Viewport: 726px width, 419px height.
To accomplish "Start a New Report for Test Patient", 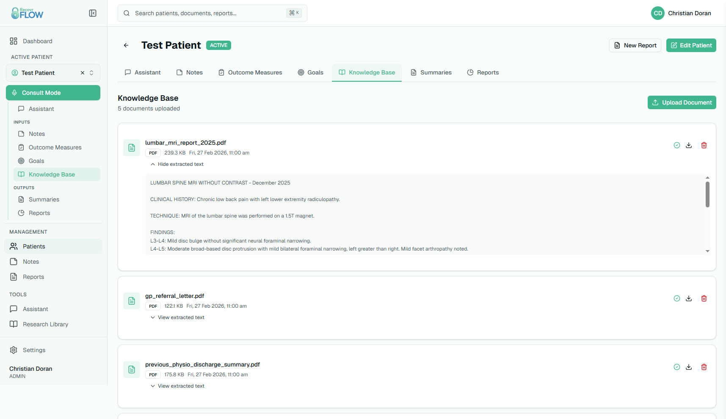I will pyautogui.click(x=635, y=45).
